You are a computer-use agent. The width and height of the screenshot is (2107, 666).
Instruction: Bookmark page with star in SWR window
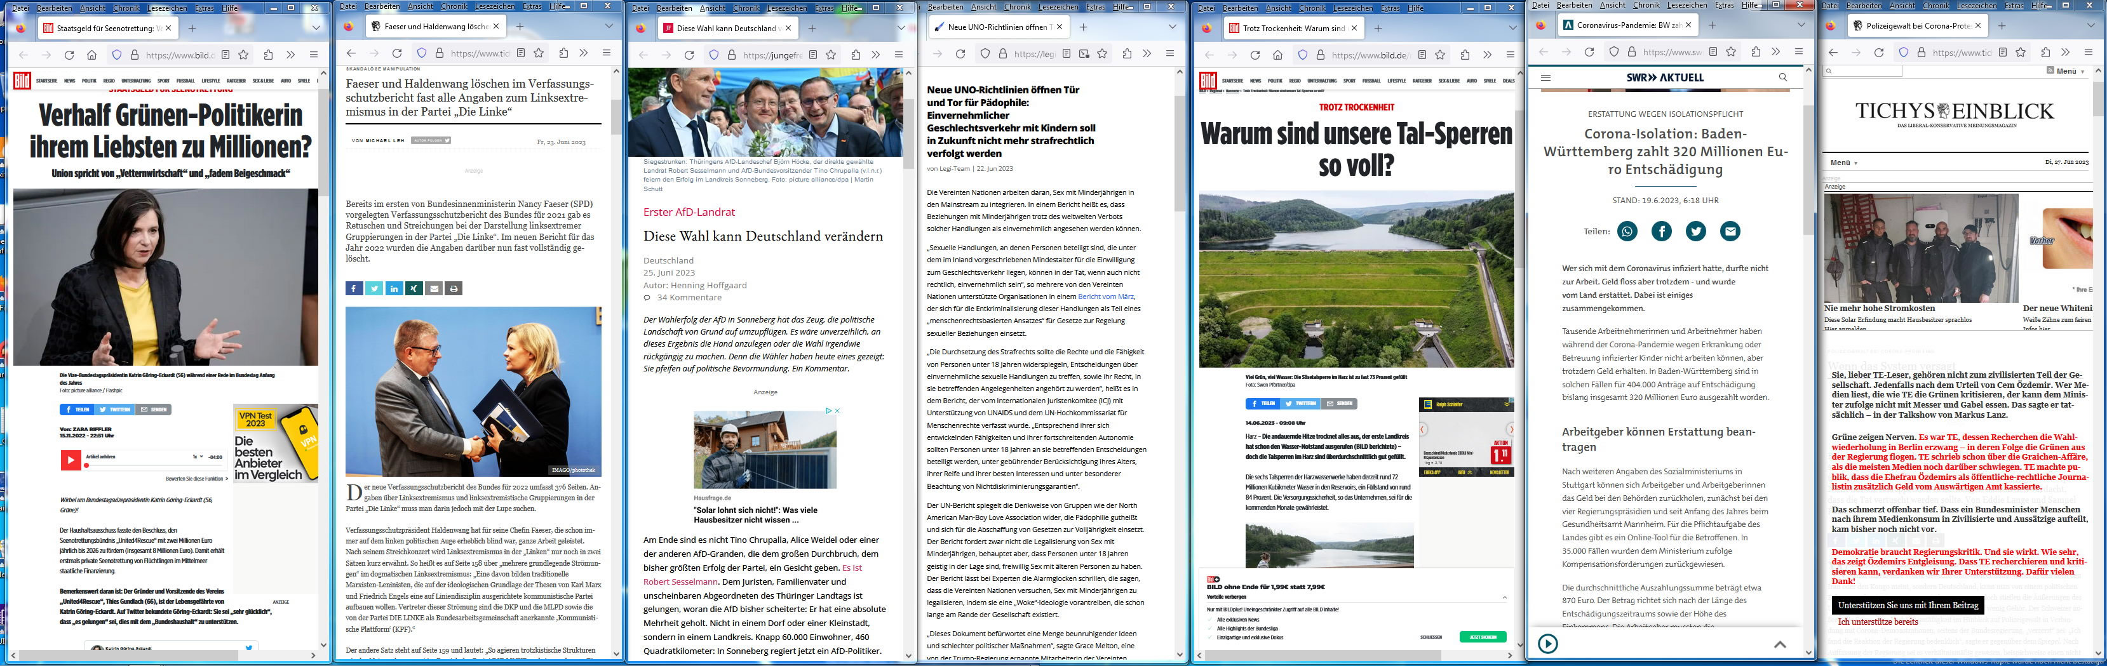click(x=1731, y=51)
